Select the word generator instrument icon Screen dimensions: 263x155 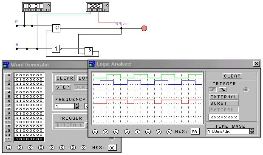click(36, 7)
